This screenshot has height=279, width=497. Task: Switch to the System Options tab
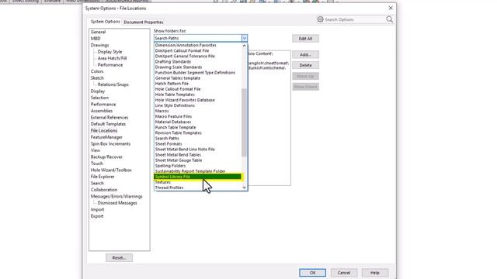tap(106, 22)
